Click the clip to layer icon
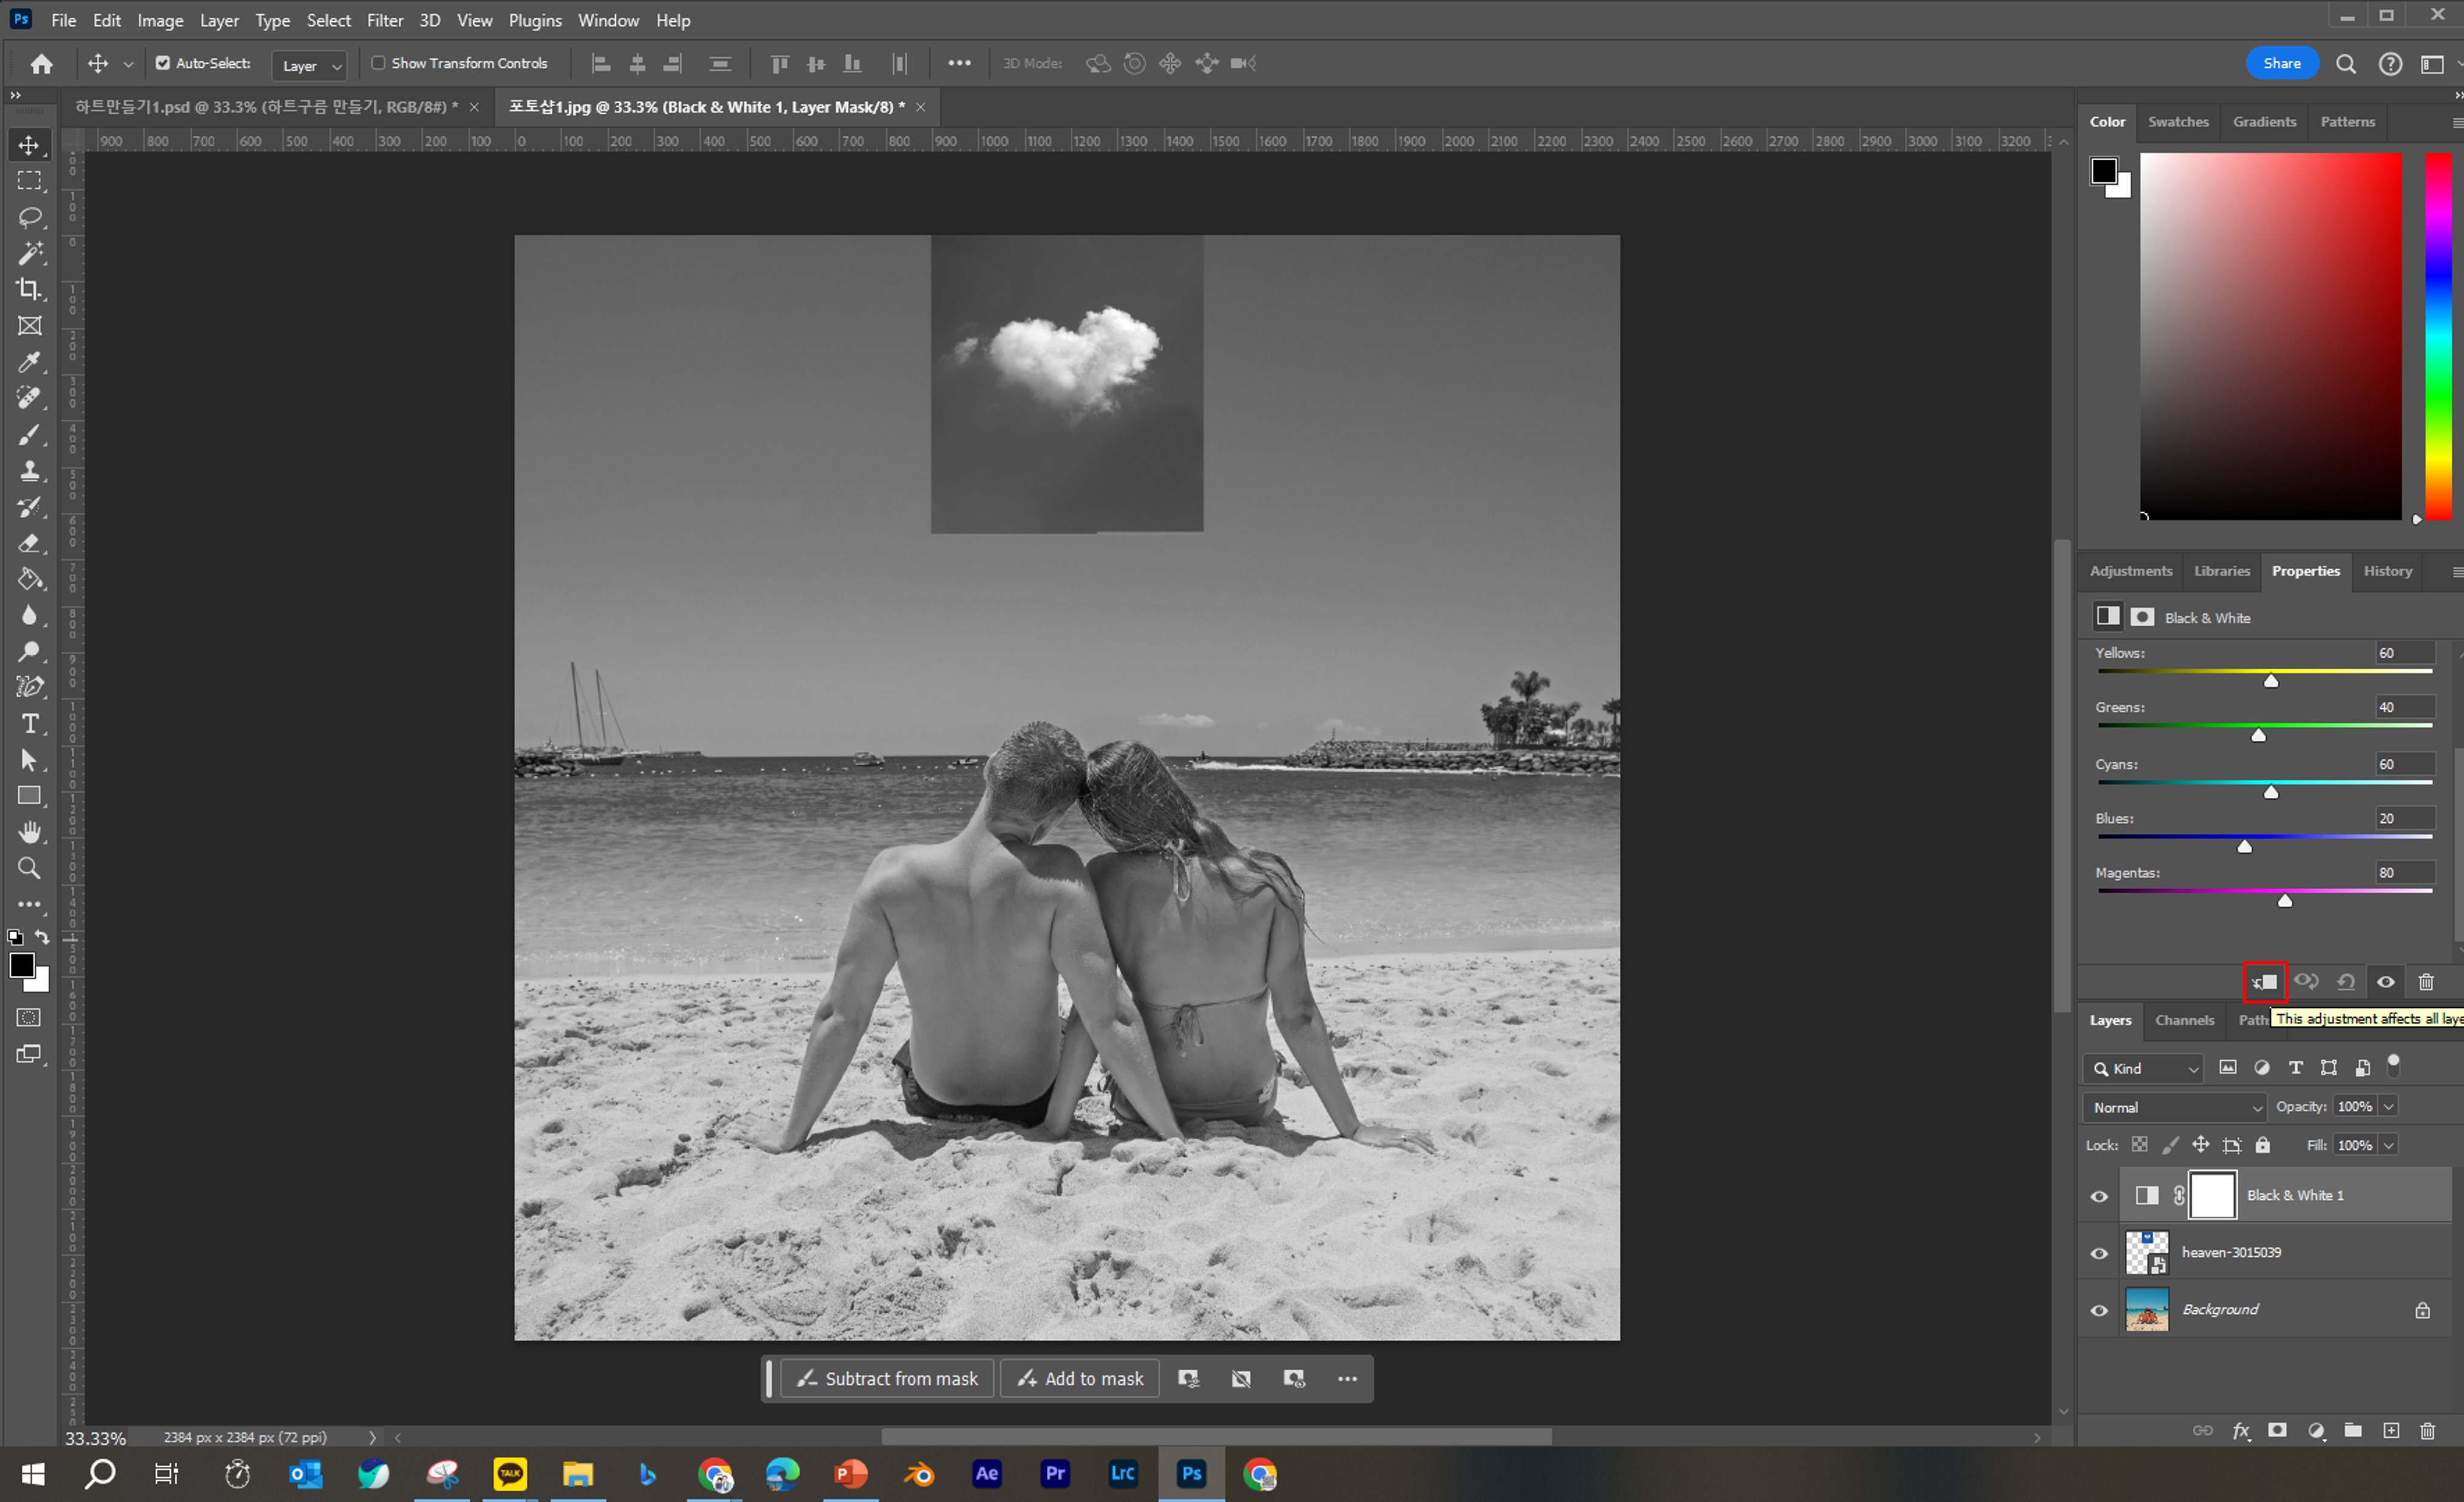 tap(2265, 982)
